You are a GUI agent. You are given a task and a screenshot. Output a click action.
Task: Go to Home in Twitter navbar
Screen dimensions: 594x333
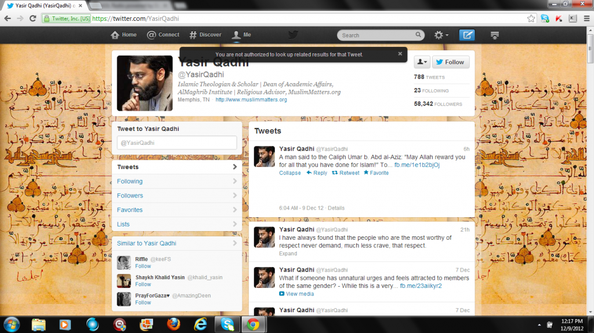tap(124, 35)
